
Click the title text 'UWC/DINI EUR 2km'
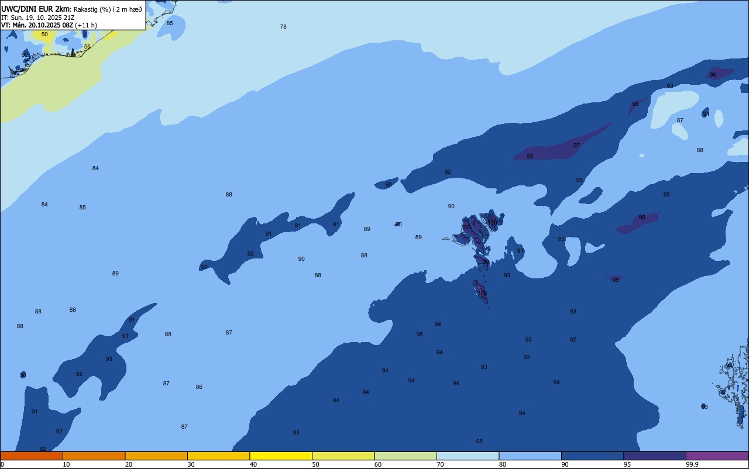[x=35, y=9]
